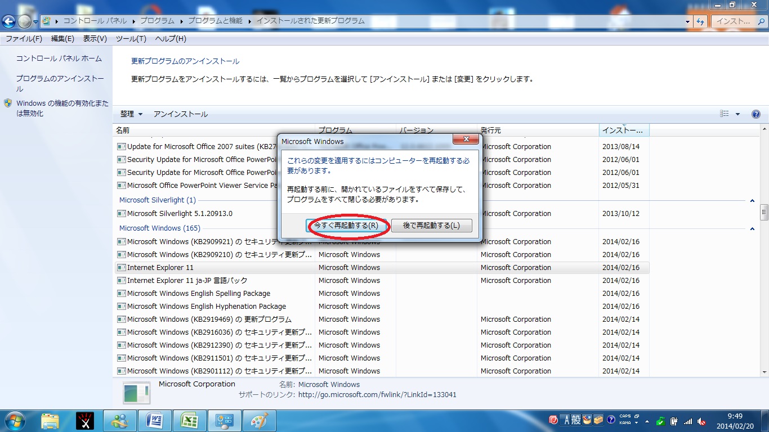Sort by the 名前 column header
The width and height of the screenshot is (769, 432).
coord(214,130)
